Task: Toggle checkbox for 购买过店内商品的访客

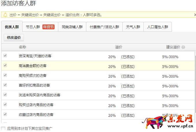Action: pyautogui.click(x=5, y=105)
